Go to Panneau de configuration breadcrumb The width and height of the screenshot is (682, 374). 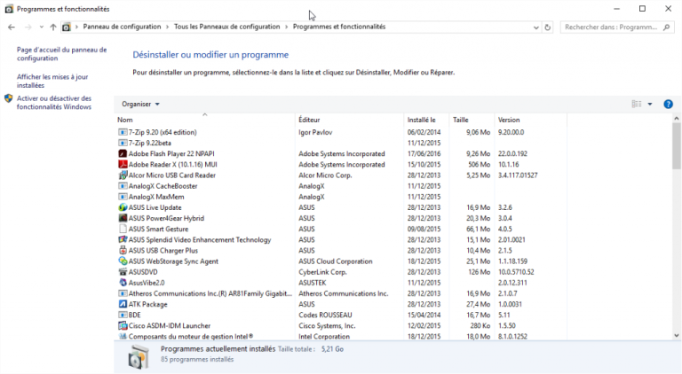coord(122,27)
